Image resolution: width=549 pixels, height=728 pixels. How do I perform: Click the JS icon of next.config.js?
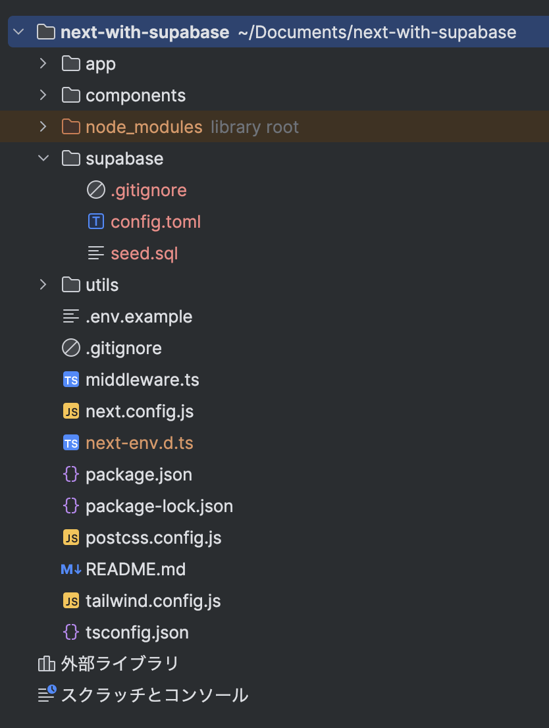(x=71, y=411)
